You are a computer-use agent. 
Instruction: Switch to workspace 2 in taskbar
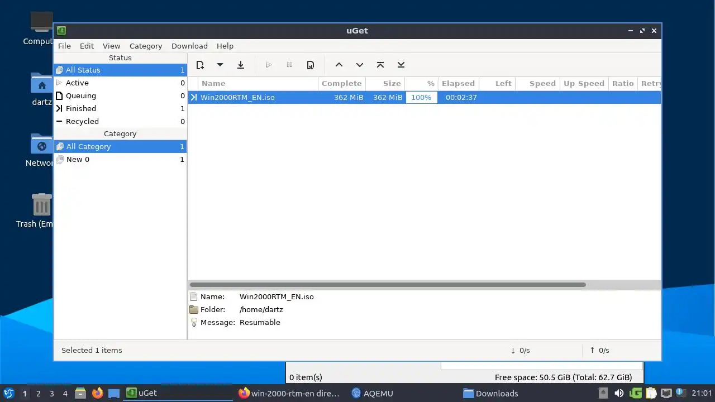(x=38, y=393)
